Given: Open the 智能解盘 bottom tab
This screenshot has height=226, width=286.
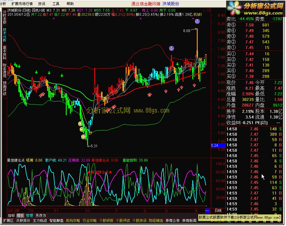Looking at the screenshot, I should (56, 221).
